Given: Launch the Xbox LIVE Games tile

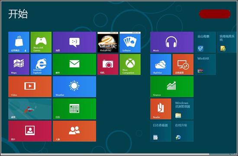Looking at the screenshot, I should tap(41, 42).
